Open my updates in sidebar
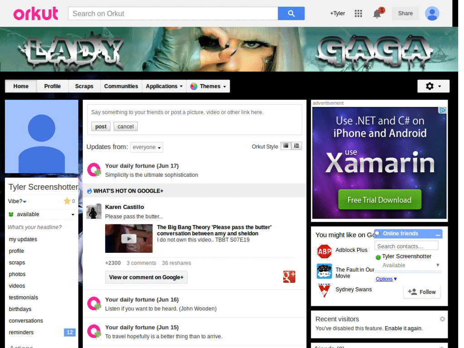Image resolution: width=464 pixels, height=348 pixels. (x=23, y=239)
